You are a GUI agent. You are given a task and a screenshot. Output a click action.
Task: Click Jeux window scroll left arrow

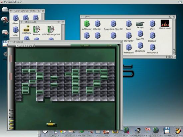click(x=168, y=57)
